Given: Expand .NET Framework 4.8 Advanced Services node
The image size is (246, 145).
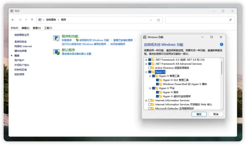Looking at the screenshot, I should pos(146,64).
